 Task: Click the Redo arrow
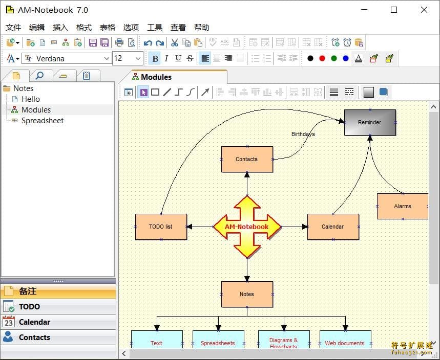point(160,43)
